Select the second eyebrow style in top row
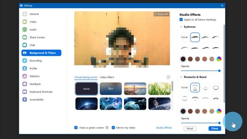 pos(205,37)
